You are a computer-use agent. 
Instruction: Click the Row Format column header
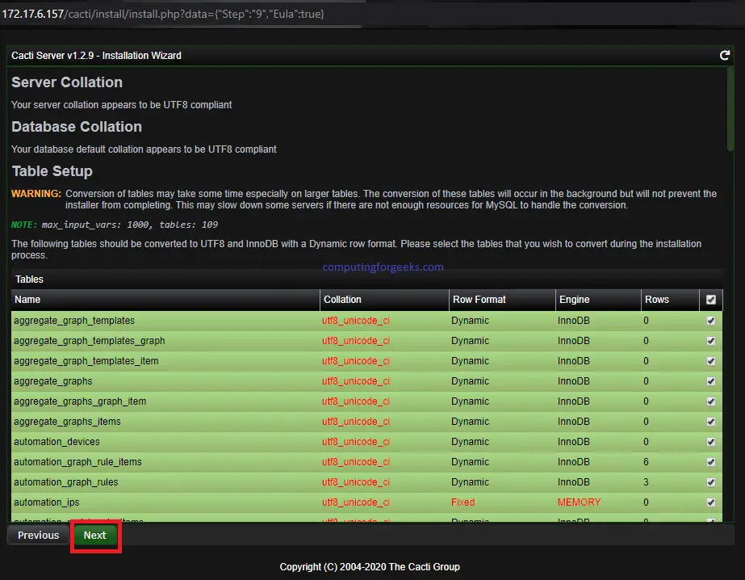click(x=502, y=300)
